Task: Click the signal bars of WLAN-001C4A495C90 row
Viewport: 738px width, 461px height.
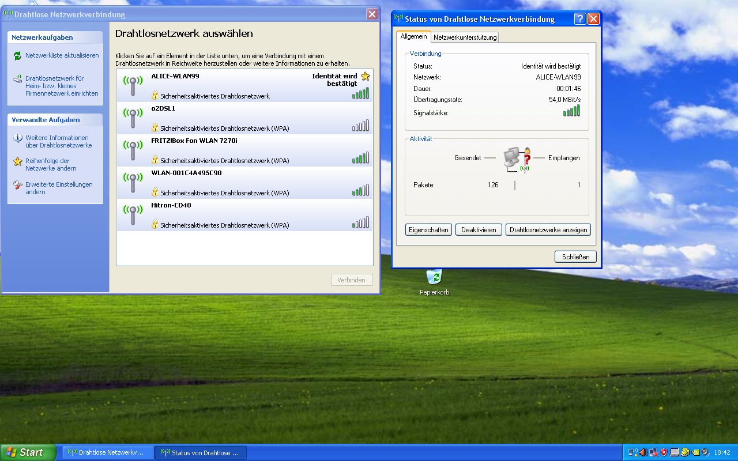Action: coord(361,190)
